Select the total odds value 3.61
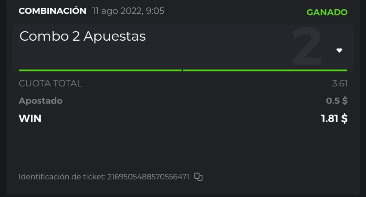Screen dimensions: 366x197 [339, 83]
